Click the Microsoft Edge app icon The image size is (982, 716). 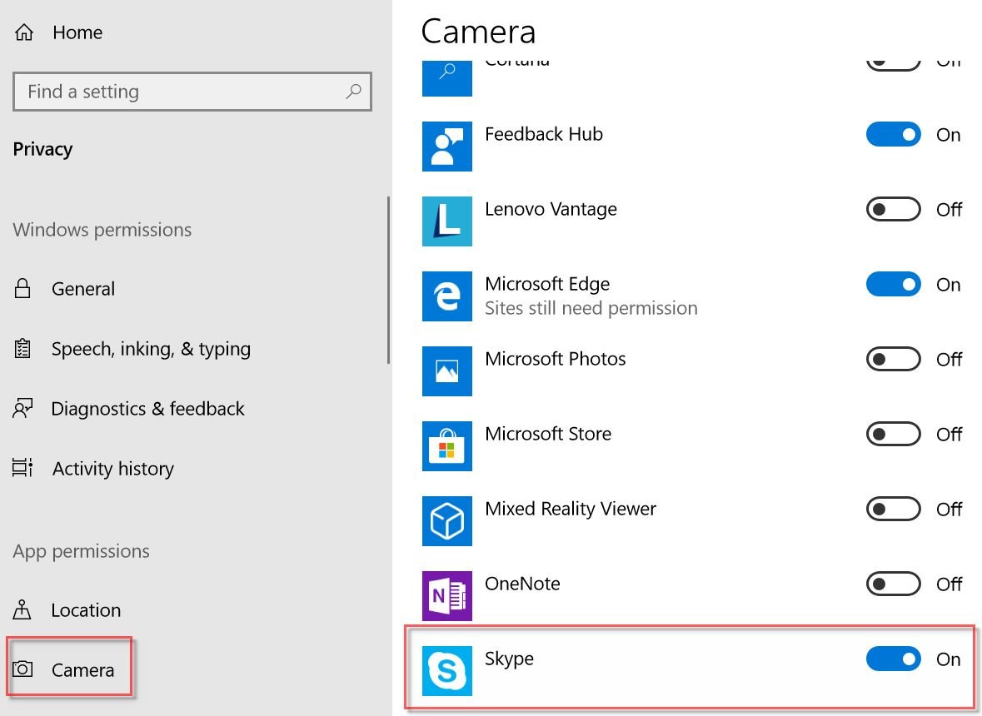pos(446,296)
